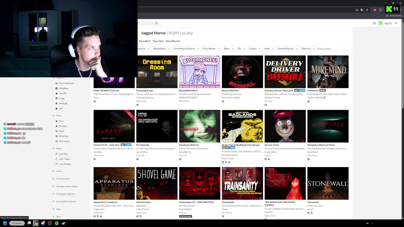The height and width of the screenshot is (227, 404).
Task: Click the clock icon beside Last Day
Action: 56,154
